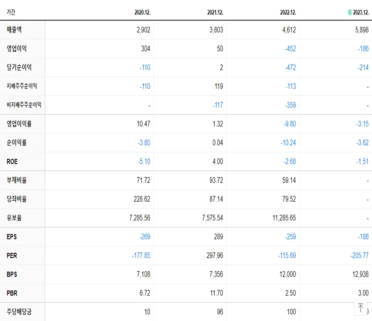Click the 매출액 row label
Screen dimensions: 372x321
14,29
